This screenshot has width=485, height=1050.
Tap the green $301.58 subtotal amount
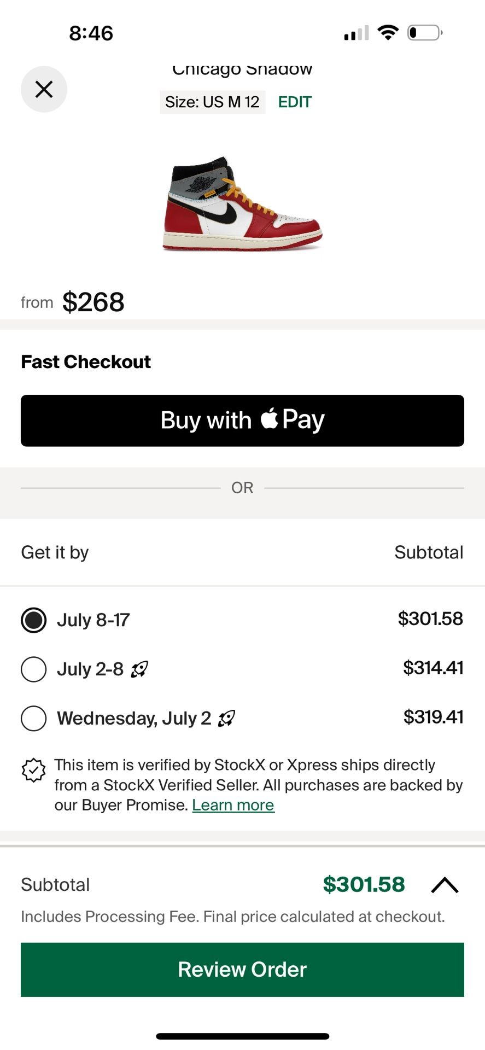tap(364, 884)
